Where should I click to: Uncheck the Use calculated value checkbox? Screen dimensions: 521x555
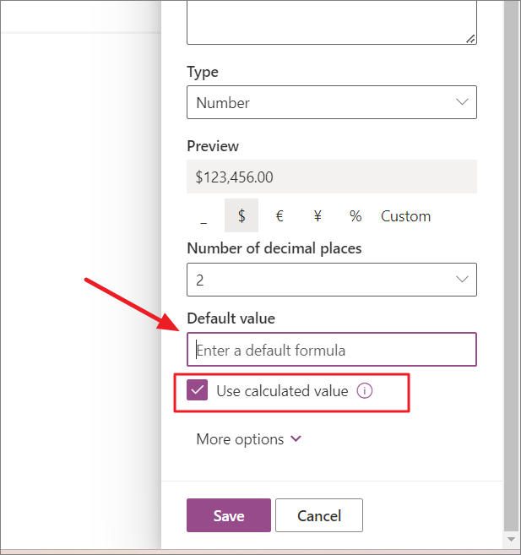pyautogui.click(x=198, y=391)
